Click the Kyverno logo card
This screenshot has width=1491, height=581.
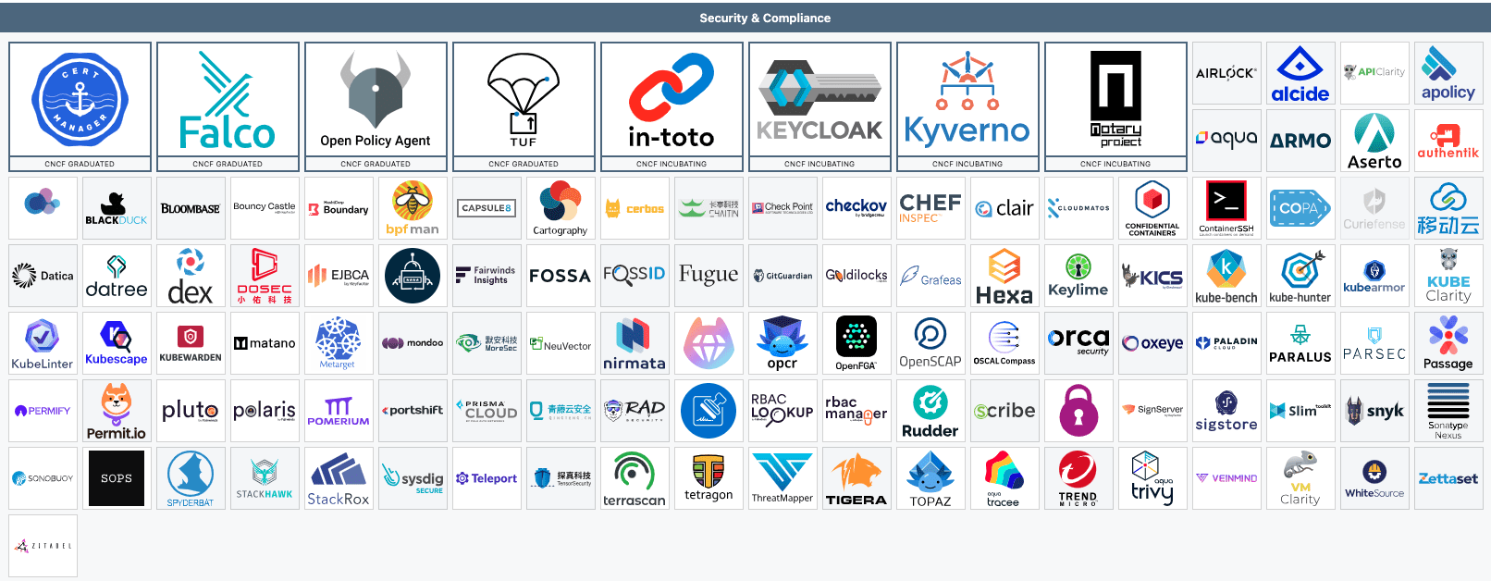click(967, 106)
